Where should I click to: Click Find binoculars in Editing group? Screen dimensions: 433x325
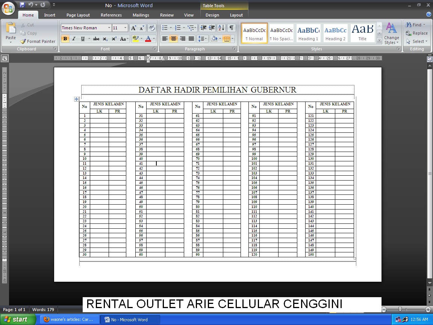pos(416,25)
